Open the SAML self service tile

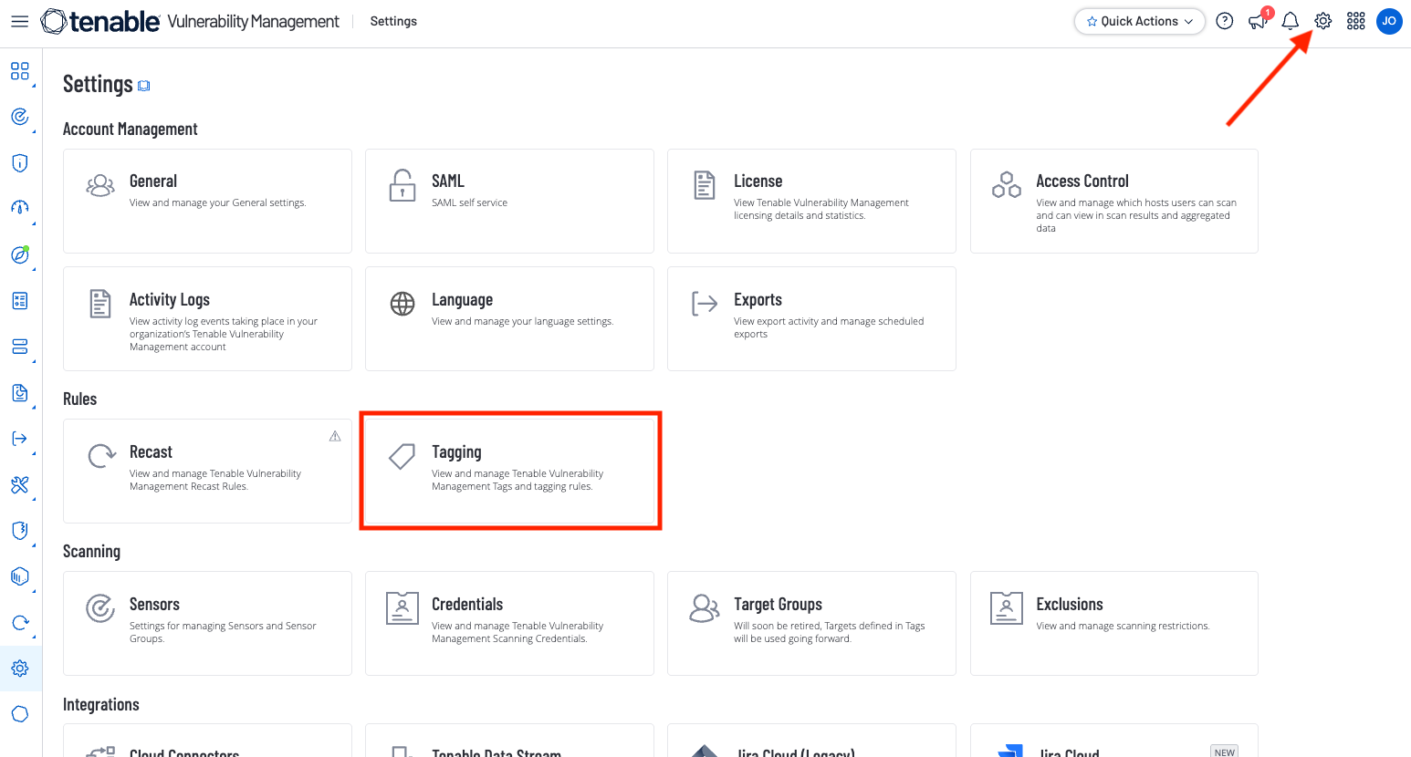(x=509, y=201)
